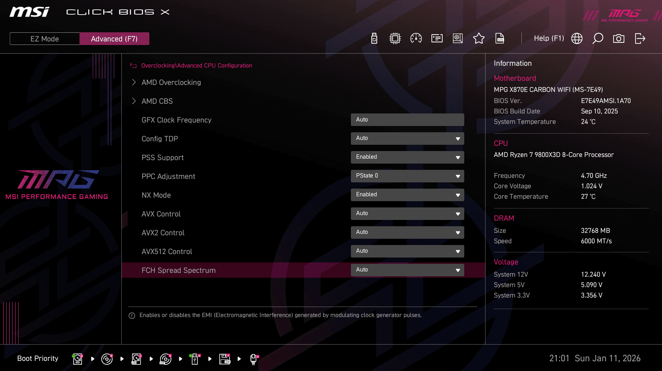Click the Voltage section heading

[x=506, y=262]
